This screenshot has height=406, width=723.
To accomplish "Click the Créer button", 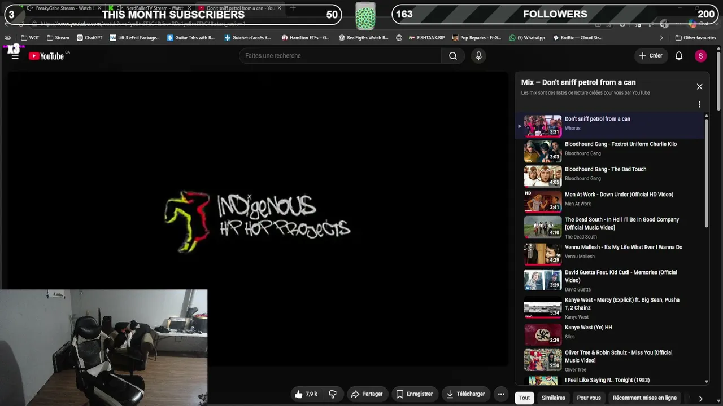I will pos(651,56).
